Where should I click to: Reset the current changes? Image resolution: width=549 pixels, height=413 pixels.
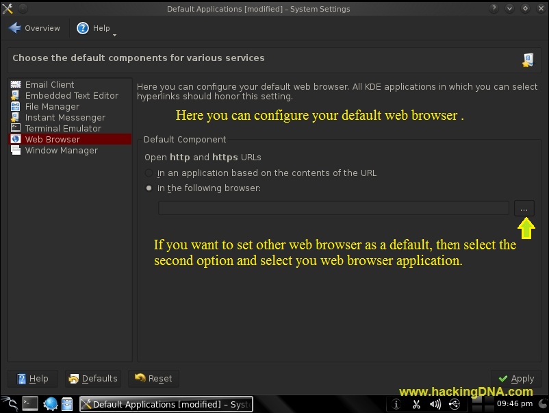pyautogui.click(x=153, y=378)
